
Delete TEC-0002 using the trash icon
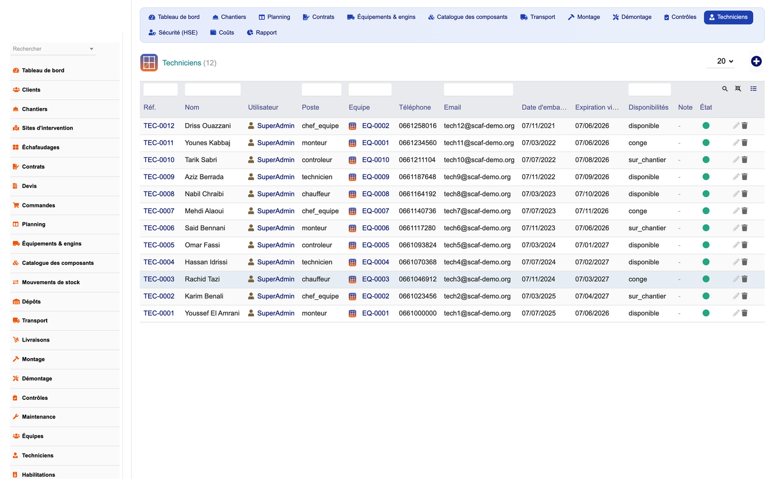[745, 296]
